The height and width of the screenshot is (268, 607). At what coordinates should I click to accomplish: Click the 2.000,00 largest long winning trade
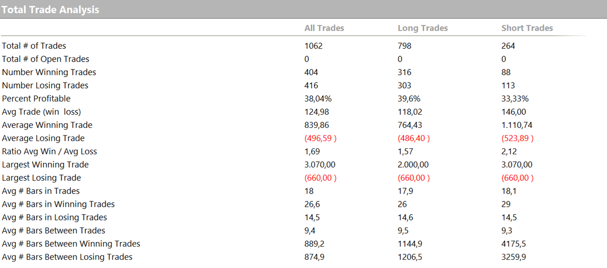413,165
